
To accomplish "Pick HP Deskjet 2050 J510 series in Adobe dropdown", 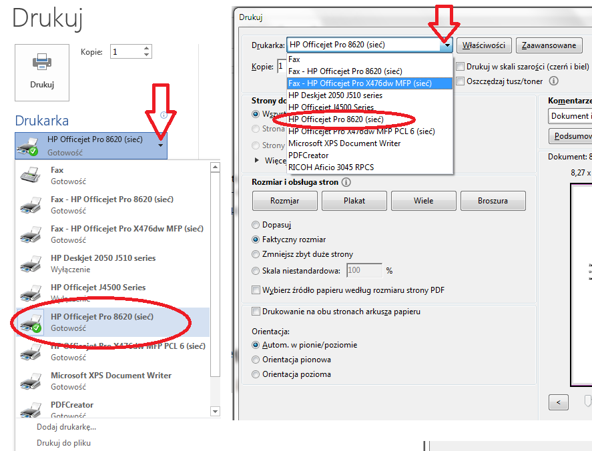I will (370, 95).
